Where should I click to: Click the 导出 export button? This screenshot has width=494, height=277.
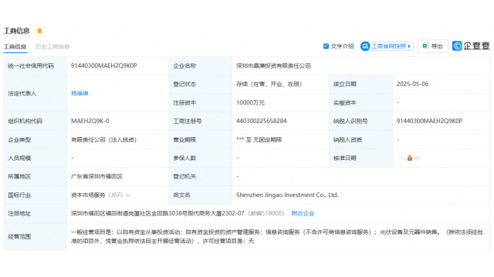click(432, 46)
